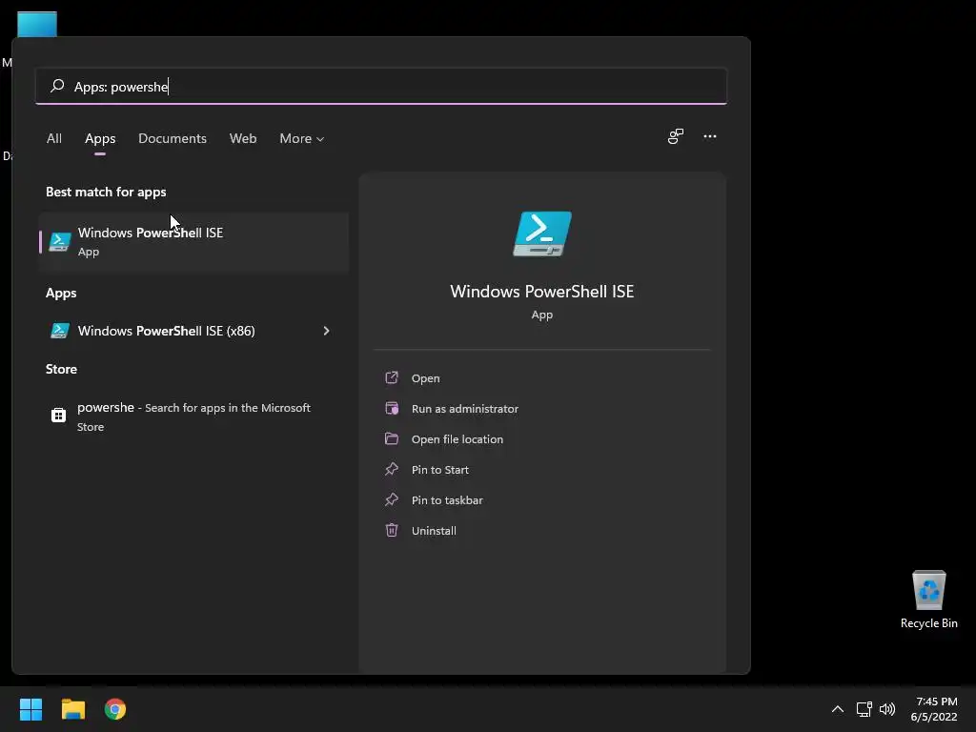Open the Documents tab

(x=173, y=139)
